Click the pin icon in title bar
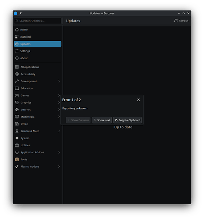This screenshot has height=219, width=204. (x=21, y=13)
